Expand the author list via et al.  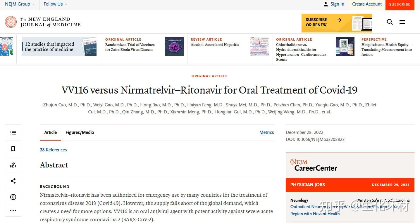point(326,112)
